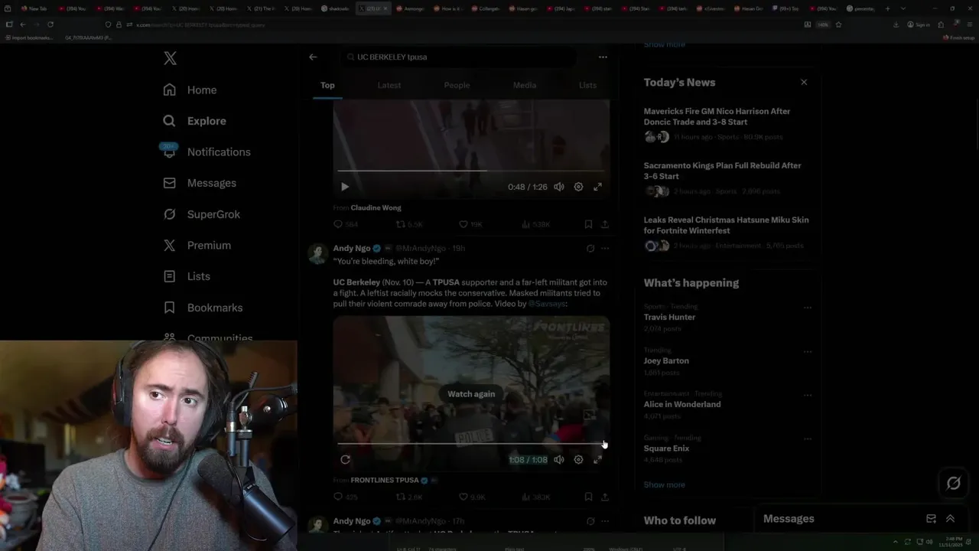Image resolution: width=979 pixels, height=551 pixels.
Task: Compose new message in Messages drawer
Action: pyautogui.click(x=931, y=518)
